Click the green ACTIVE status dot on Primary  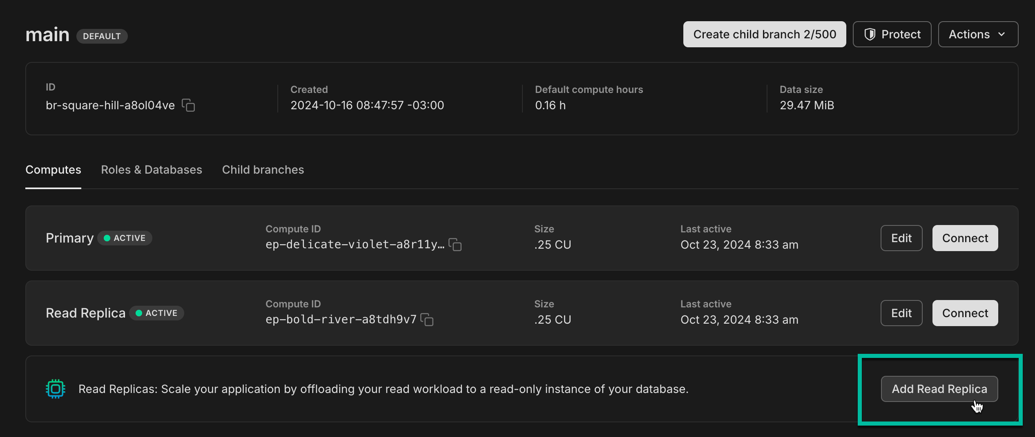(x=107, y=238)
